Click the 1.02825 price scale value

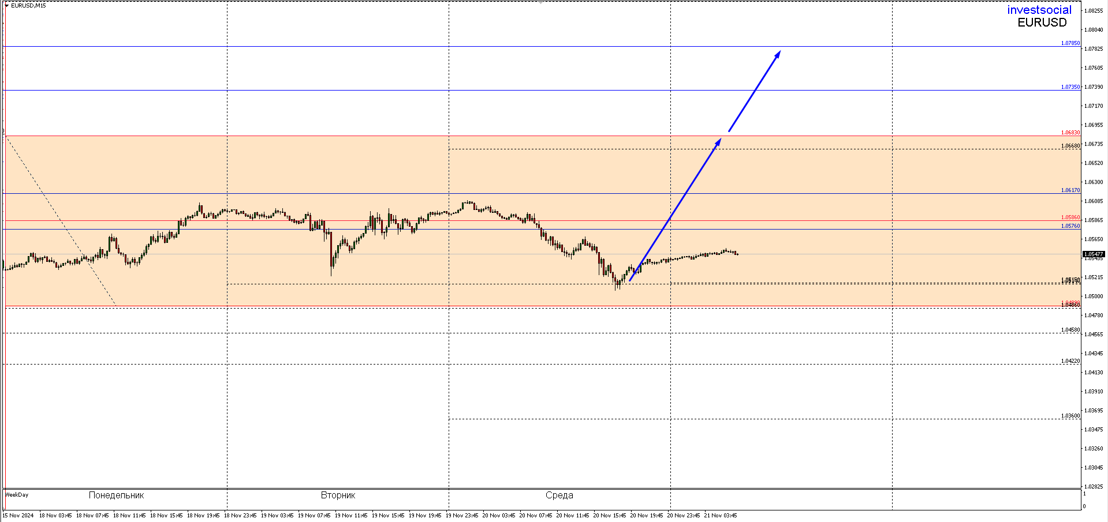1094,486
